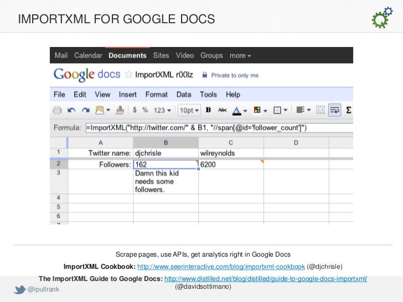403x302 pixels.
Task: Open the Edit menu
Action: point(80,95)
